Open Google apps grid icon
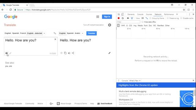196x110 pixels. [98, 17]
